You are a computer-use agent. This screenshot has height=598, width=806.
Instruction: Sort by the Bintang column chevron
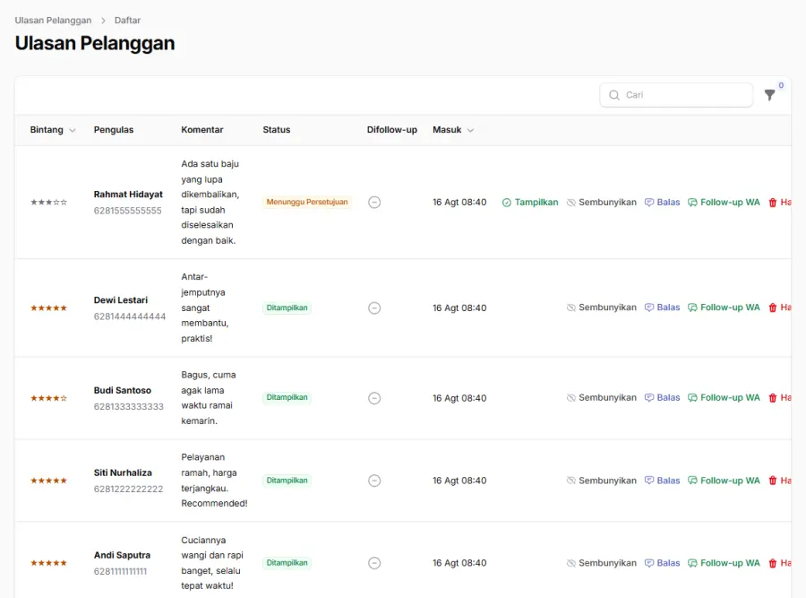click(x=73, y=130)
